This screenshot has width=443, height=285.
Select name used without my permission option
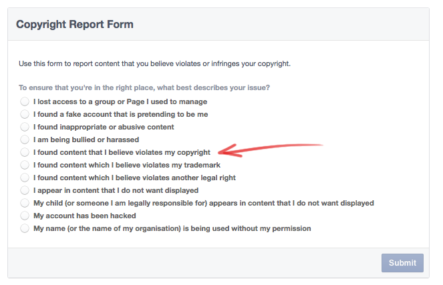pos(25,228)
